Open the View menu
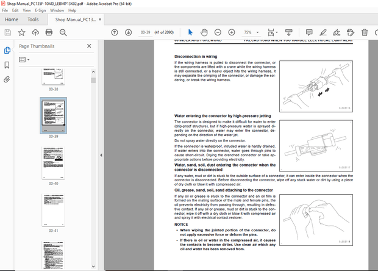The height and width of the screenshot is (271, 378). point(27,10)
